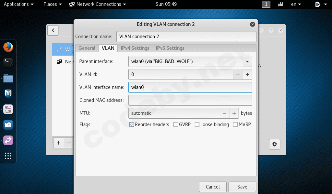Viewport: 332px width, 194px height.
Task: Click the clock Sun 05:49
Action: (166, 4)
